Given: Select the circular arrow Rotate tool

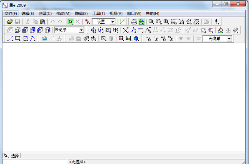Looking at the screenshot, I should click(101, 30).
